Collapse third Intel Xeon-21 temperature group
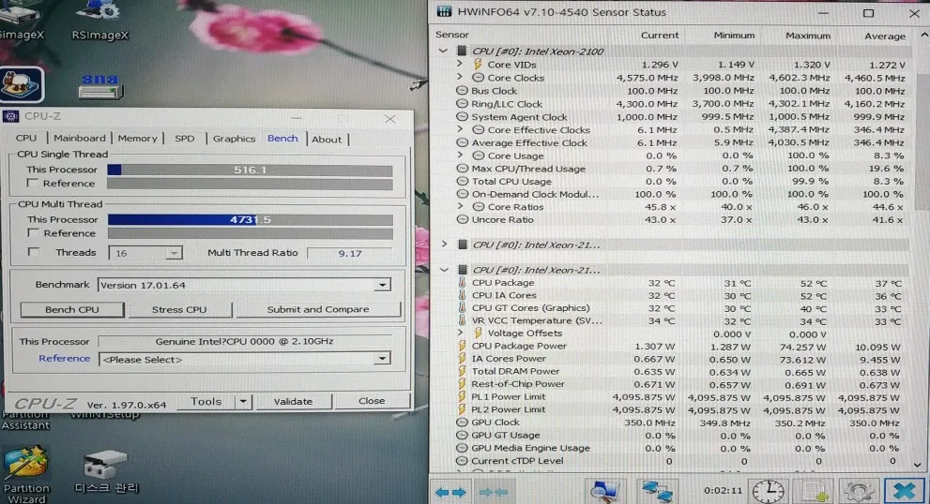This screenshot has width=930, height=504. [444, 270]
